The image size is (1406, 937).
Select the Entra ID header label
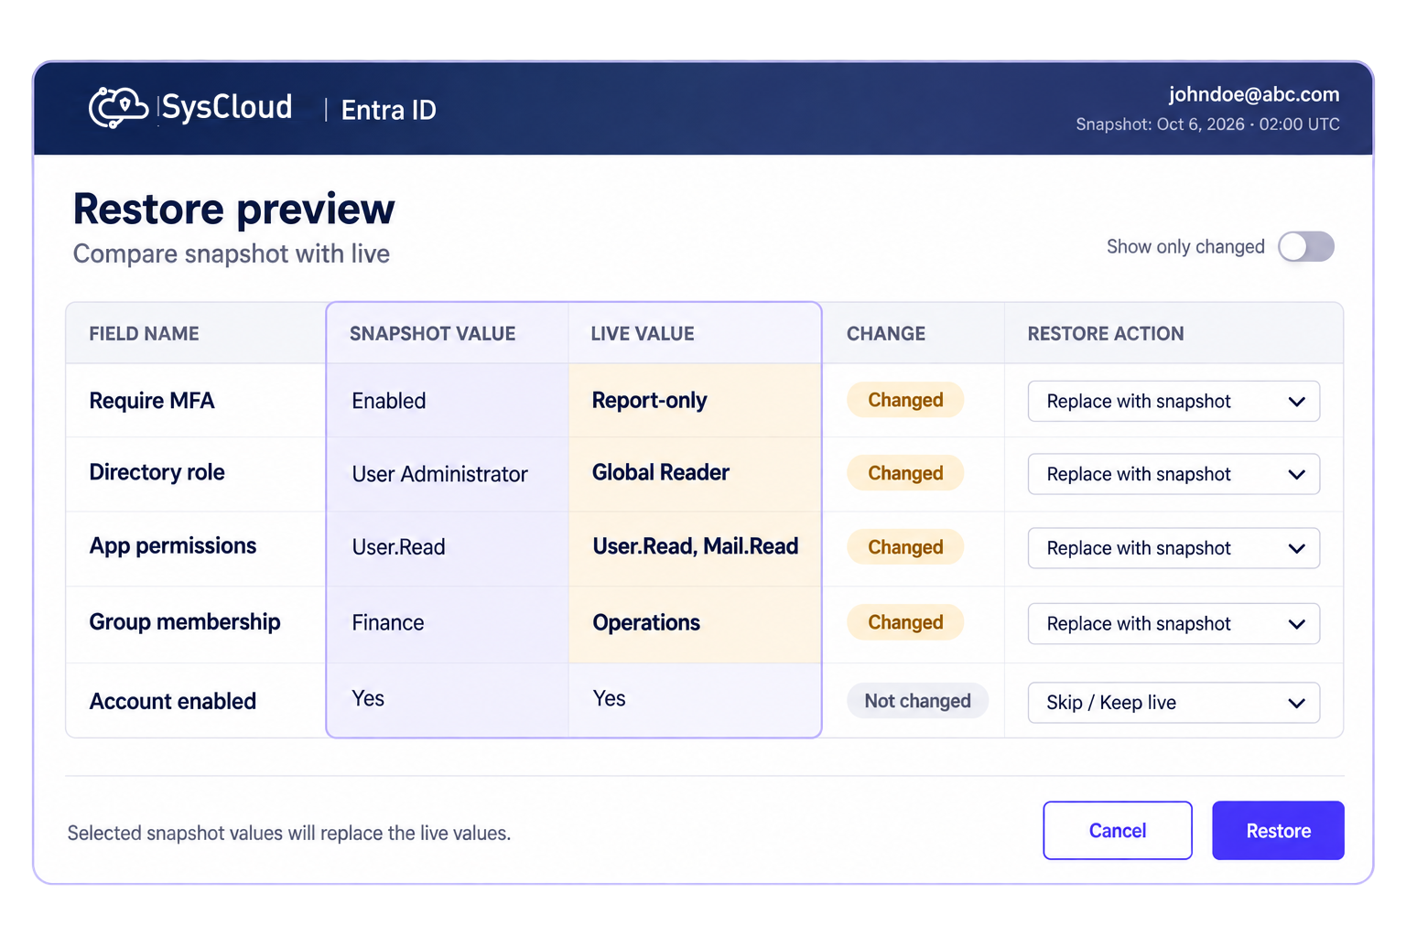coord(389,110)
